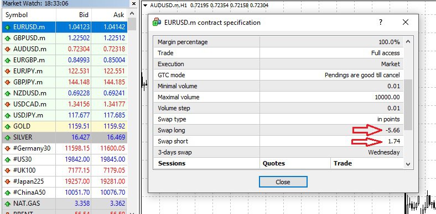The image size is (436, 214).
Task: Click the red arrow icon beside EURJPY.m
Action: point(8,72)
